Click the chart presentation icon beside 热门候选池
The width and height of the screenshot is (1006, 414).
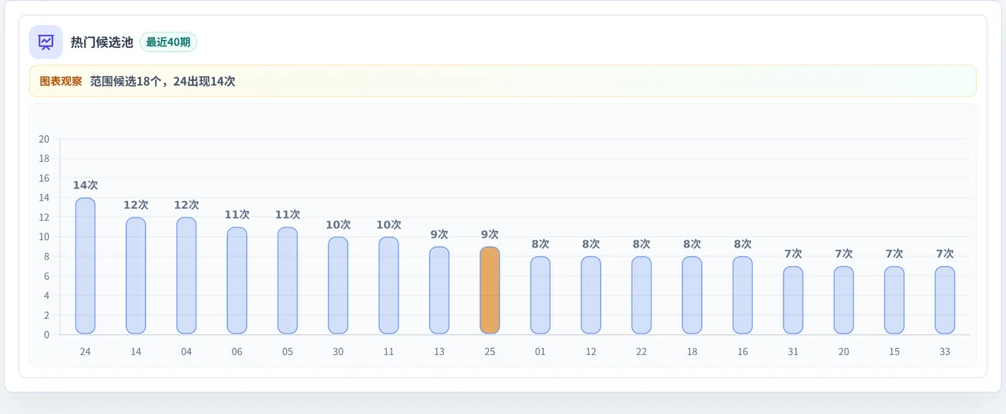(46, 42)
